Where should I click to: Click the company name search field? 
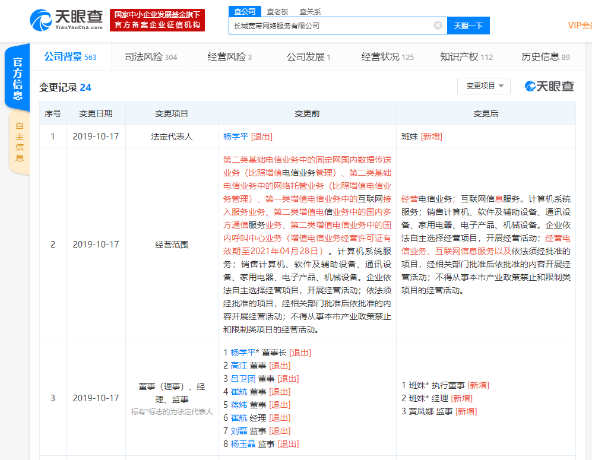[x=330, y=26]
